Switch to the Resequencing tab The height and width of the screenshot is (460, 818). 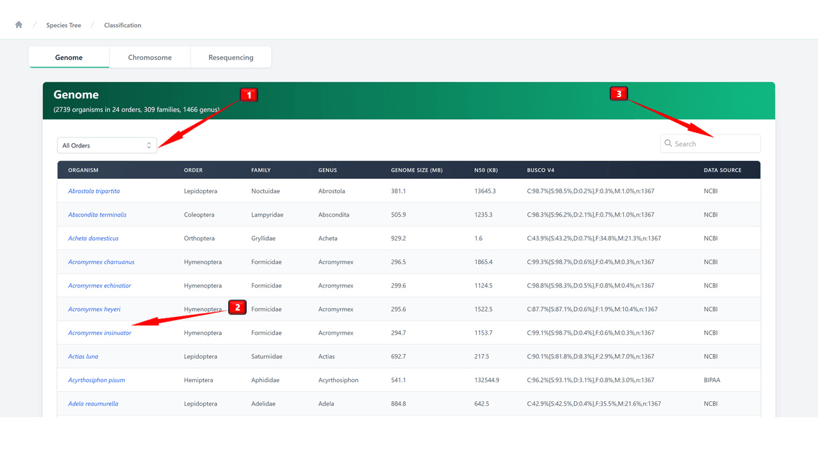pos(231,57)
